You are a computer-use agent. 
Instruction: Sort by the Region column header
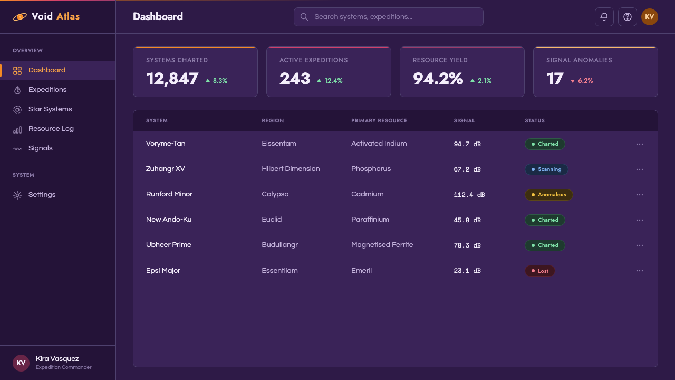click(x=273, y=121)
